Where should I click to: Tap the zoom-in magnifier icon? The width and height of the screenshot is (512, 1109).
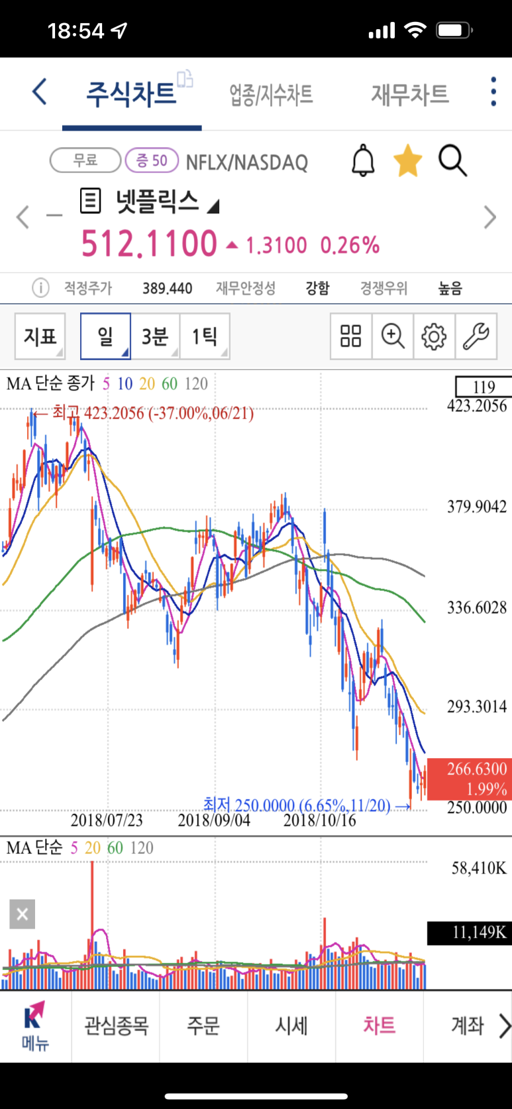click(393, 336)
